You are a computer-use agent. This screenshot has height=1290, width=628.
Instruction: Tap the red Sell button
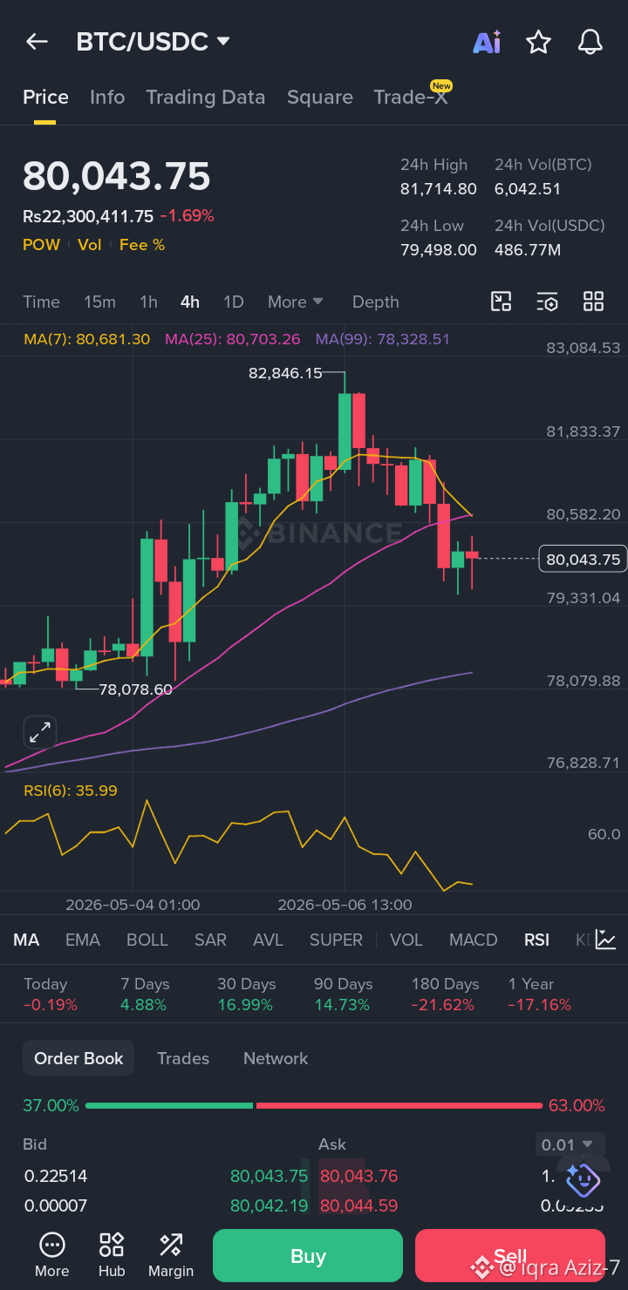pos(510,1256)
